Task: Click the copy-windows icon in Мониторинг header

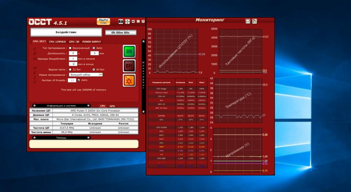Action: pyautogui.click(x=255, y=21)
